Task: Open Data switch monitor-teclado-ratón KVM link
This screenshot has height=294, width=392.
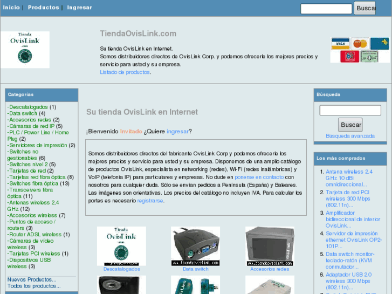Action: [350, 260]
